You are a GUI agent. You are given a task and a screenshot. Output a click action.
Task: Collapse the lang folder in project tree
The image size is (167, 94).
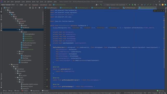click(15, 73)
